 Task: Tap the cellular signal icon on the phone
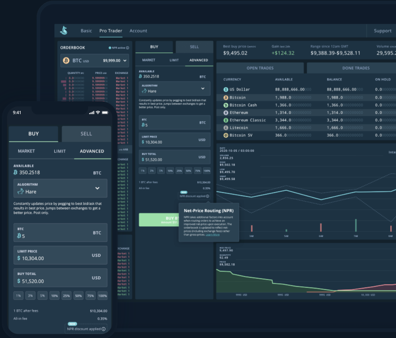pos(92,113)
